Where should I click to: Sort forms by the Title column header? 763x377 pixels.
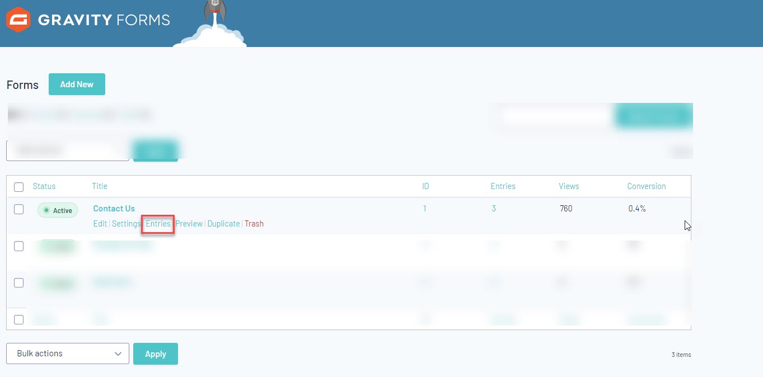(100, 186)
